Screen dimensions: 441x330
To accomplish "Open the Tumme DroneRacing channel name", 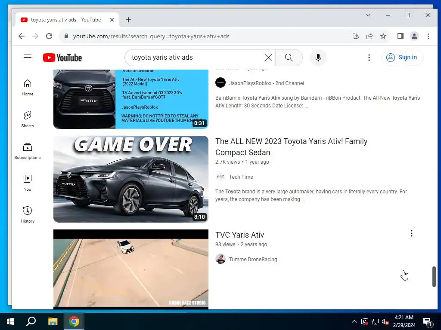I will tap(253, 259).
